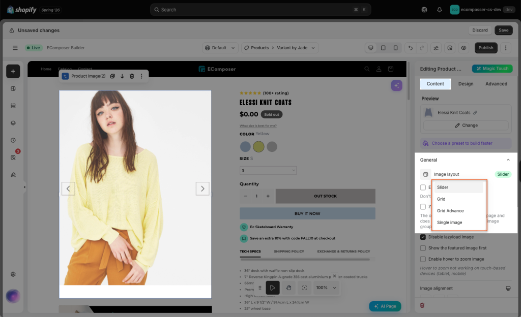Open the 100% zoom level dropdown

point(326,288)
